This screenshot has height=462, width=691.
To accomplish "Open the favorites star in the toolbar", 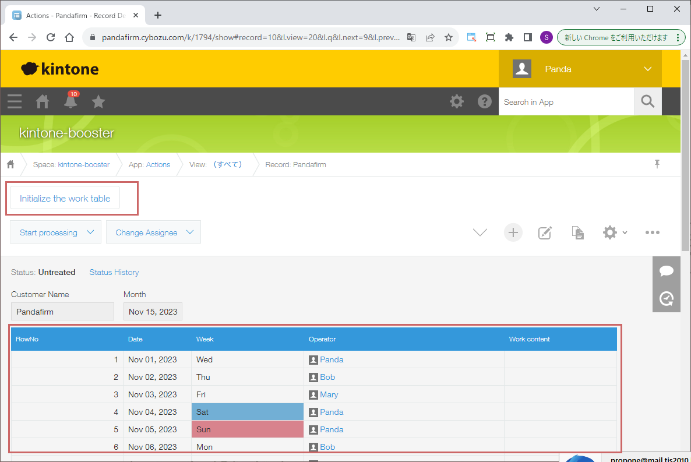I will pyautogui.click(x=98, y=102).
